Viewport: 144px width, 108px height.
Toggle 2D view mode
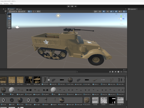click(100, 11)
